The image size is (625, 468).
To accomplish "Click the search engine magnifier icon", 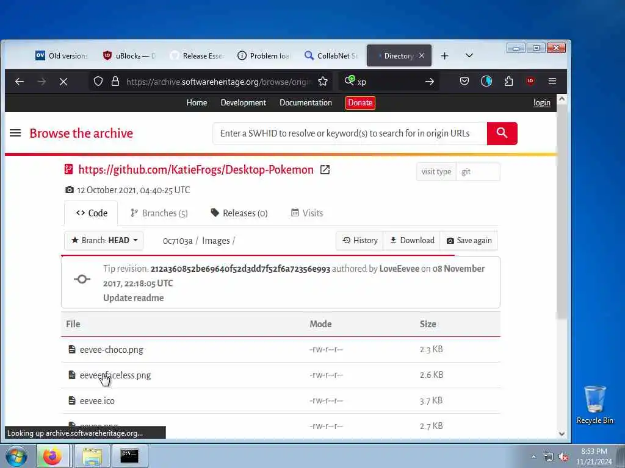I will (350, 81).
